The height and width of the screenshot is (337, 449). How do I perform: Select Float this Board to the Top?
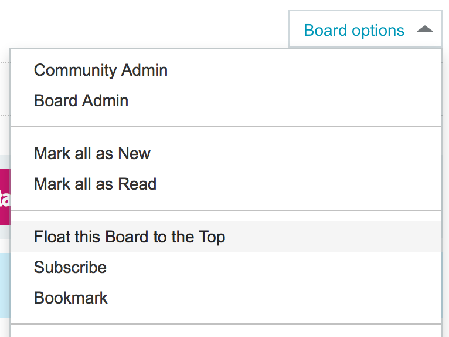(x=130, y=237)
